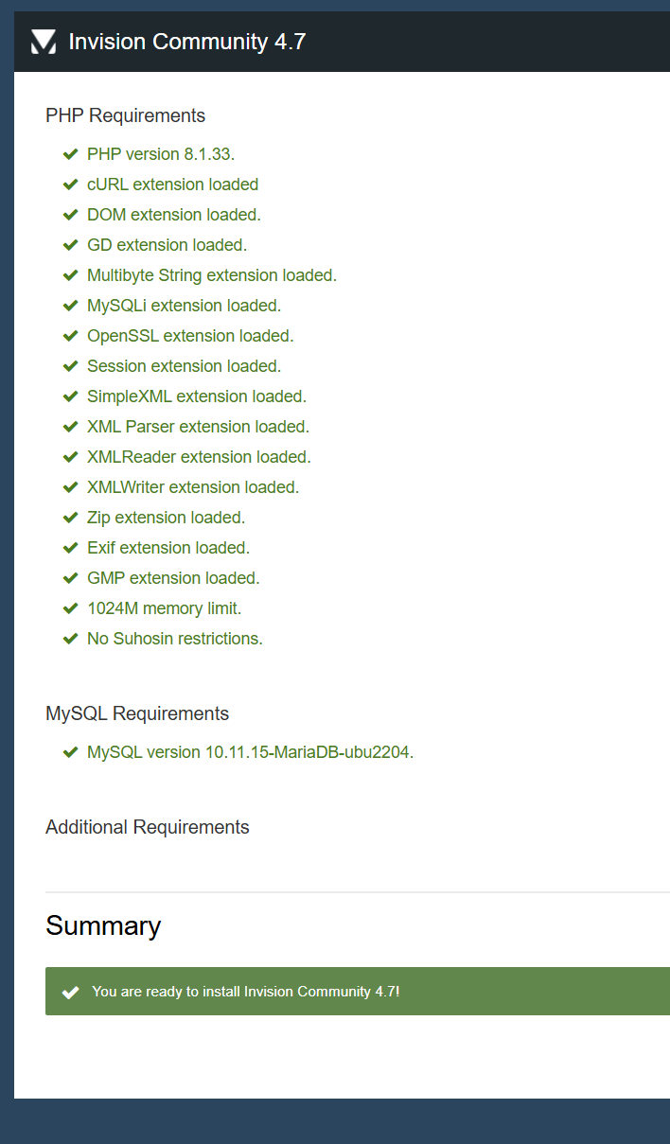Click checkmark beside PHP version 8.1.33
Screen dimensions: 670x1144
point(70,154)
